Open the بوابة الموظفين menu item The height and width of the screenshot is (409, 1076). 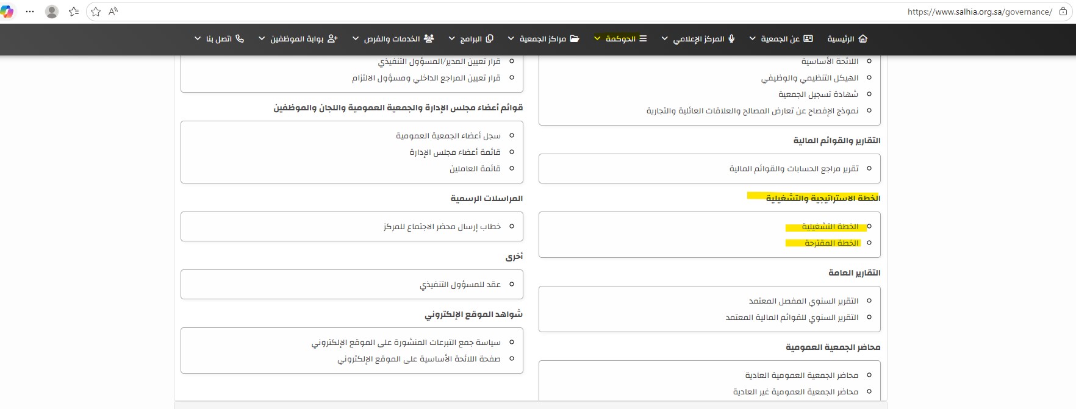[x=297, y=39]
